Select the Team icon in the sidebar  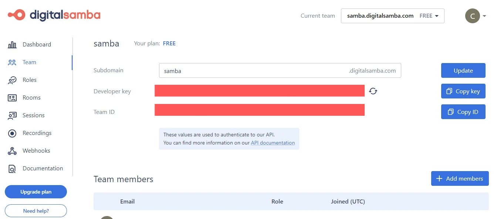point(12,62)
